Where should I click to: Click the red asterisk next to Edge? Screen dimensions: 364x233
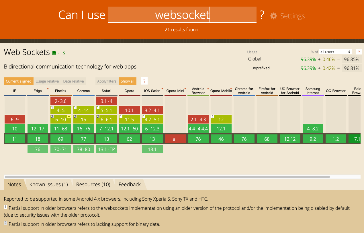pyautogui.click(x=48, y=89)
